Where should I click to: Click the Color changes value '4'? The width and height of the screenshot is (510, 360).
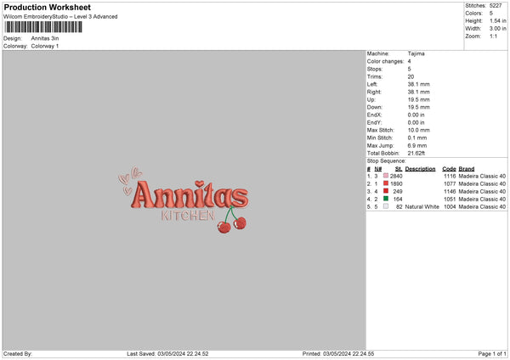pyautogui.click(x=409, y=61)
